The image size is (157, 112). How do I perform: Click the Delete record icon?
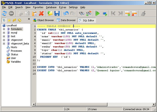[134, 13]
